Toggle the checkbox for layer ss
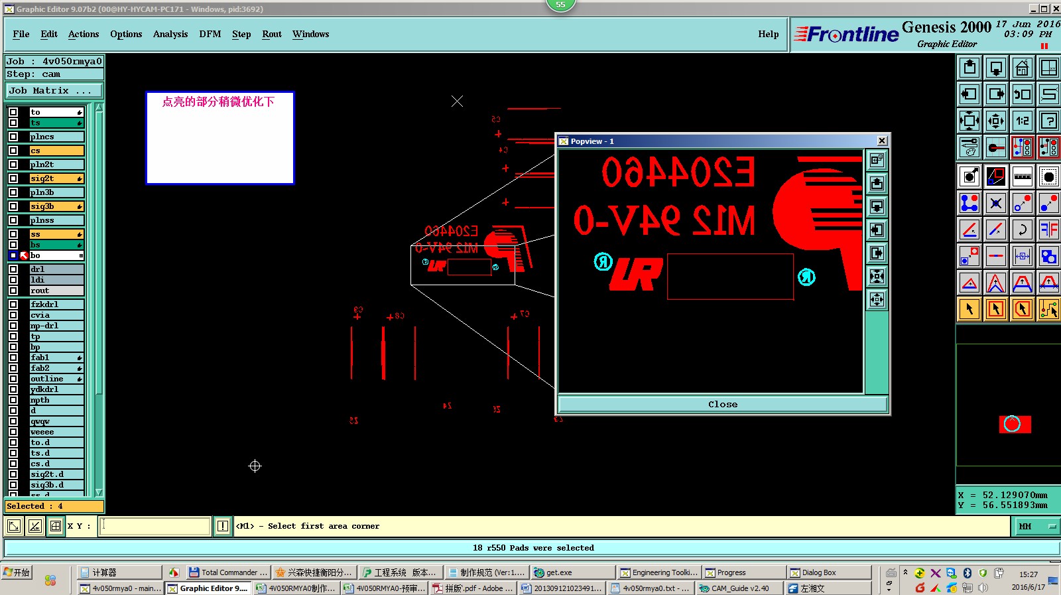 click(13, 234)
